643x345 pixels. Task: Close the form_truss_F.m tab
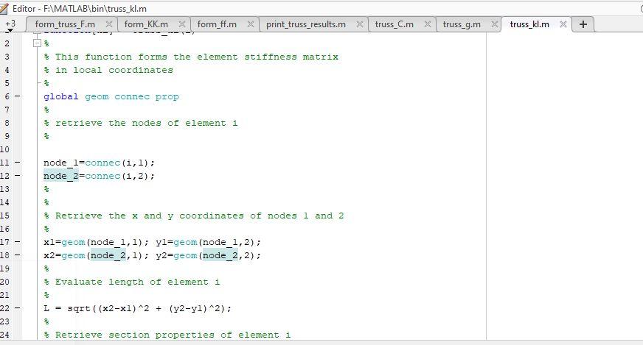(x=109, y=24)
